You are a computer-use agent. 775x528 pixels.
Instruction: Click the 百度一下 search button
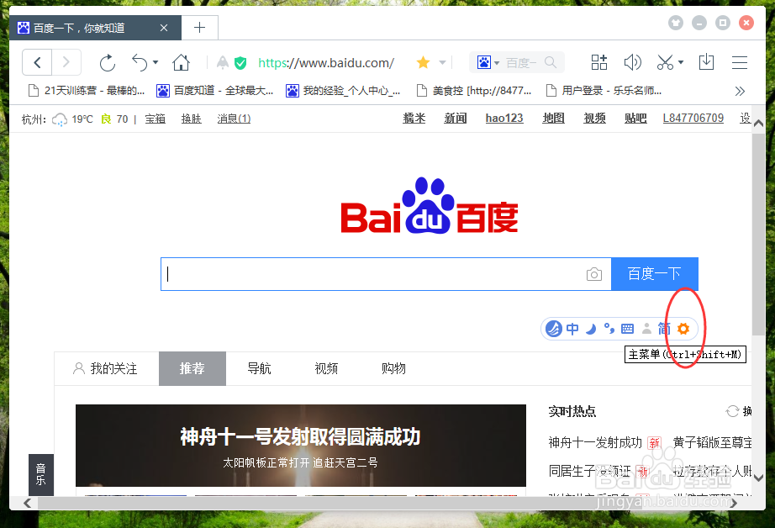pos(655,274)
